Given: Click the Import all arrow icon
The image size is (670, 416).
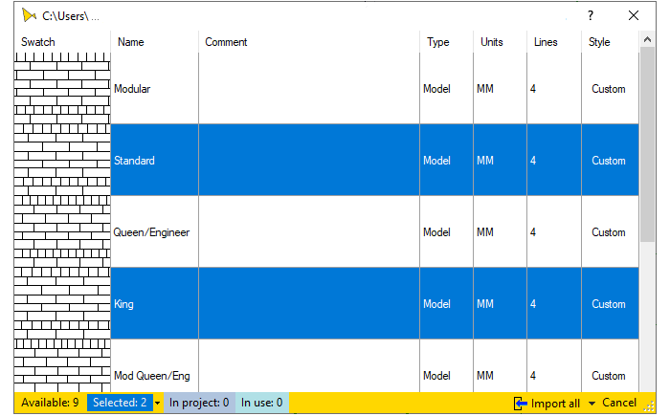Looking at the screenshot, I should click(521, 404).
